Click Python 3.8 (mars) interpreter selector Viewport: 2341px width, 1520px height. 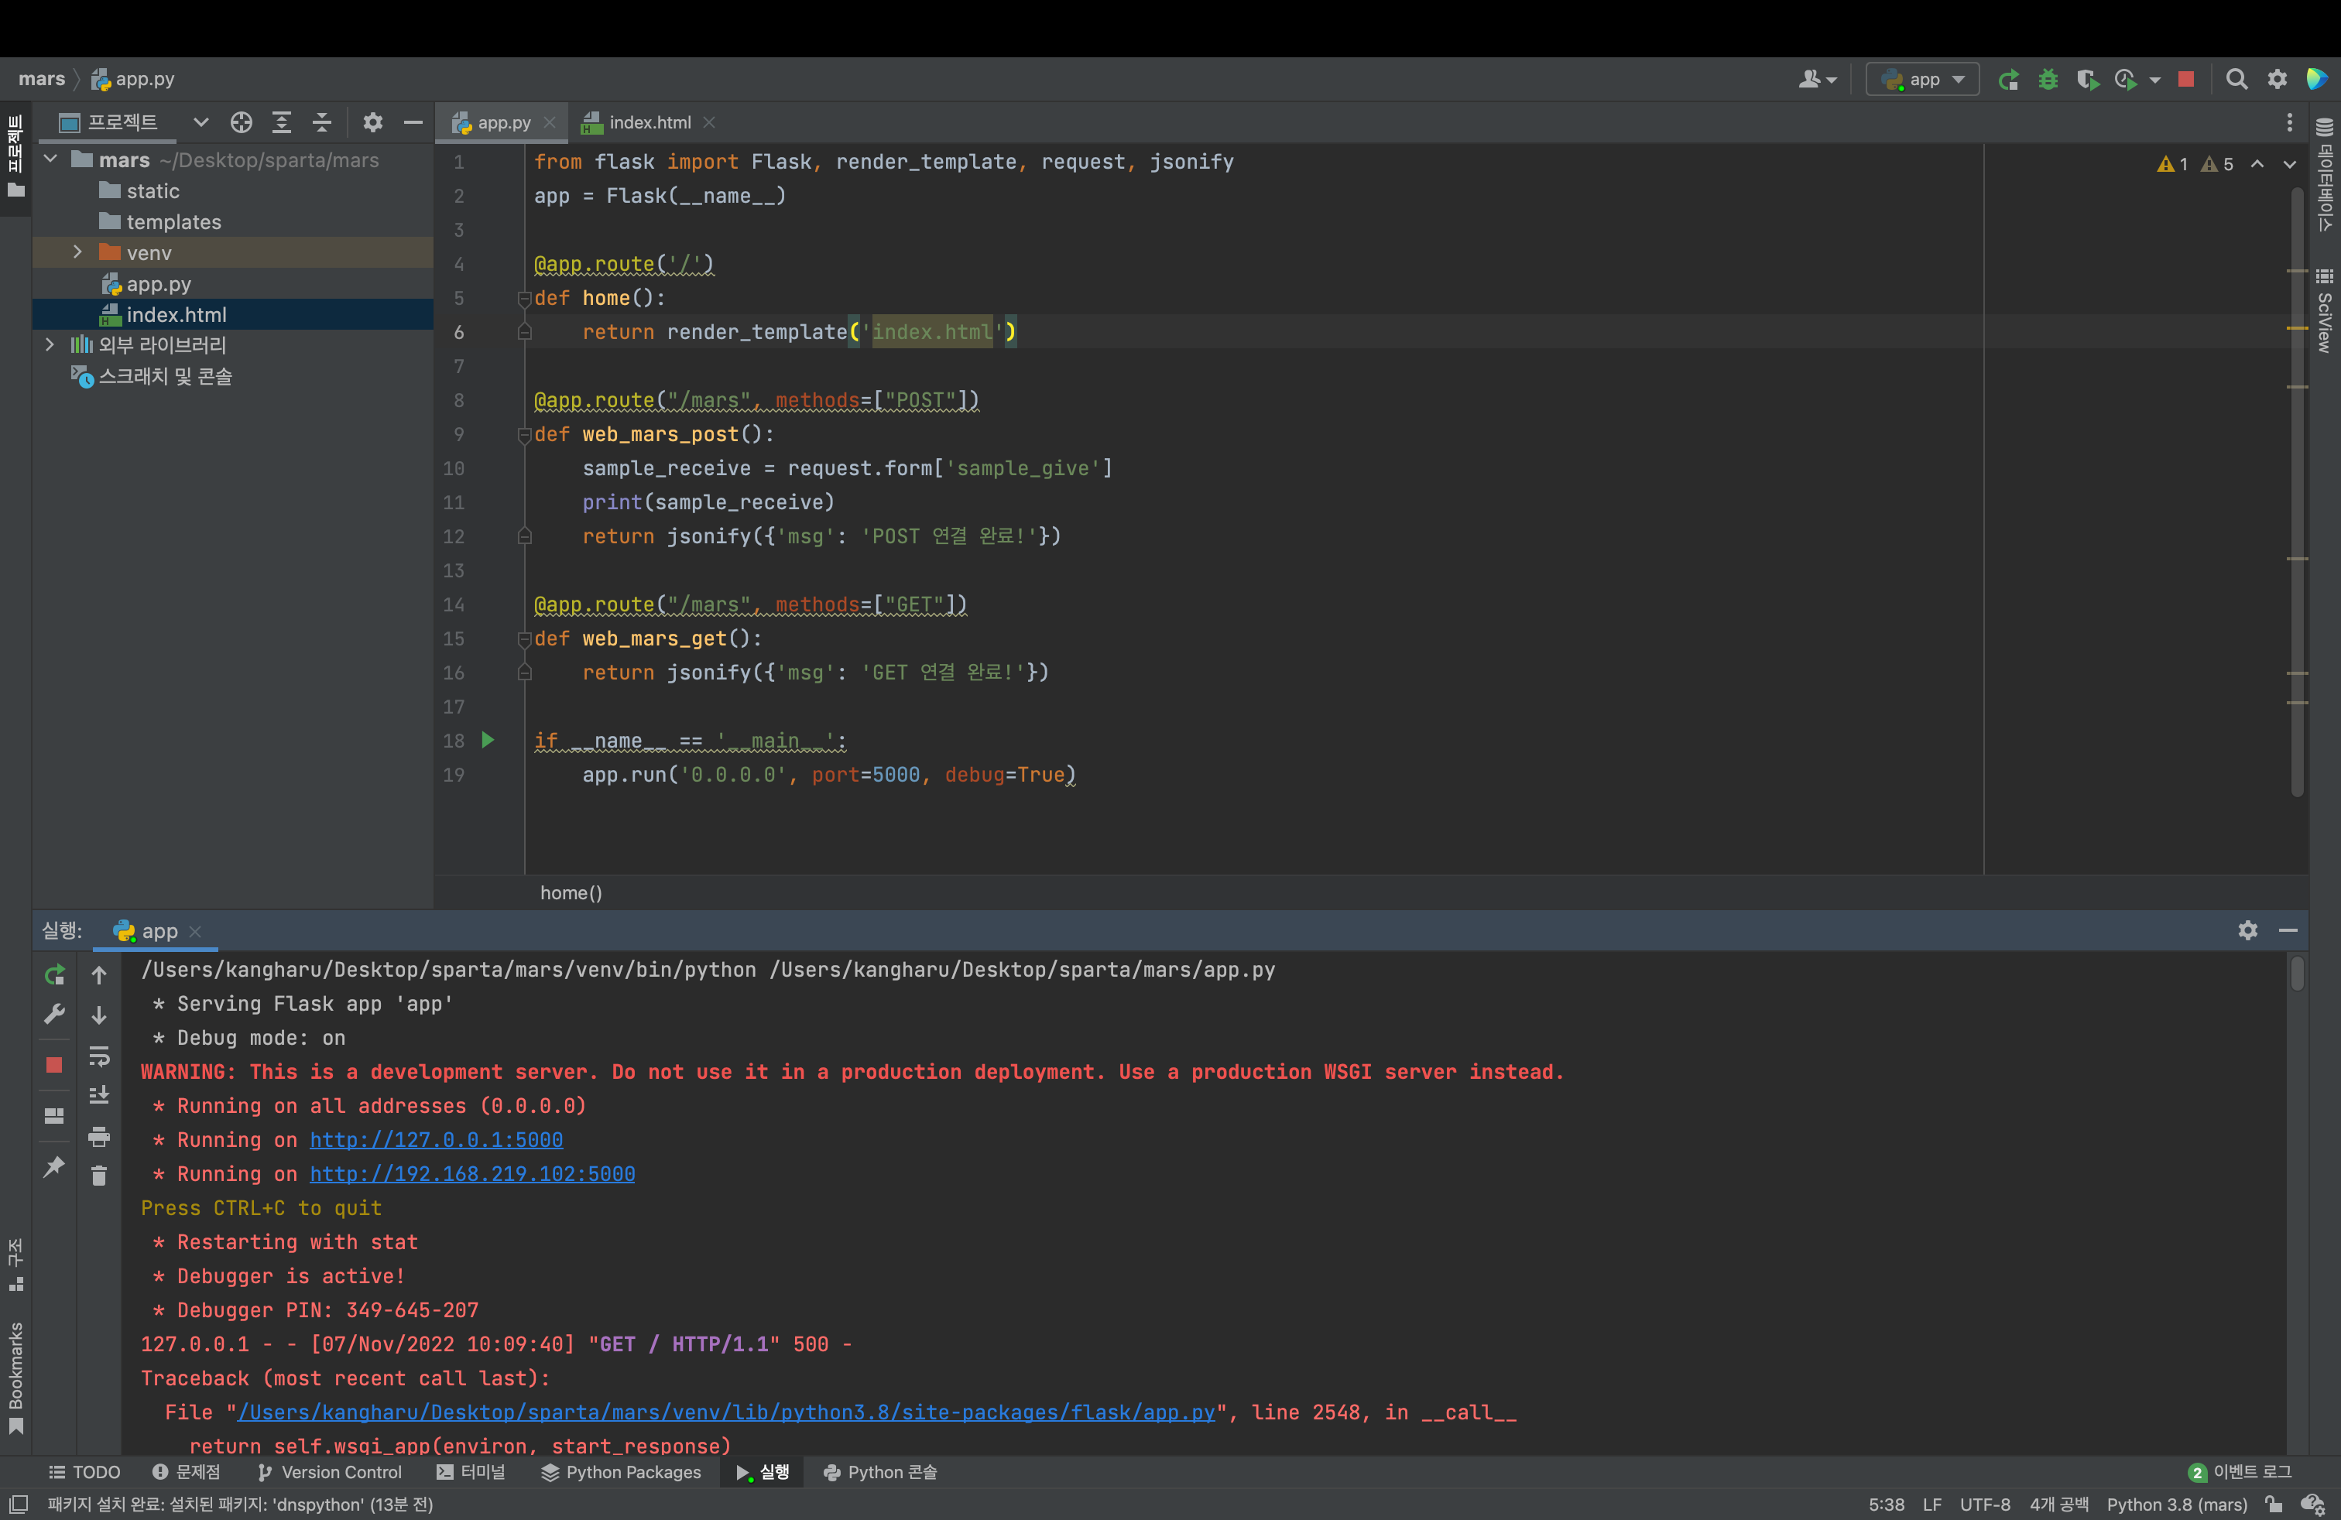pos(2177,1505)
